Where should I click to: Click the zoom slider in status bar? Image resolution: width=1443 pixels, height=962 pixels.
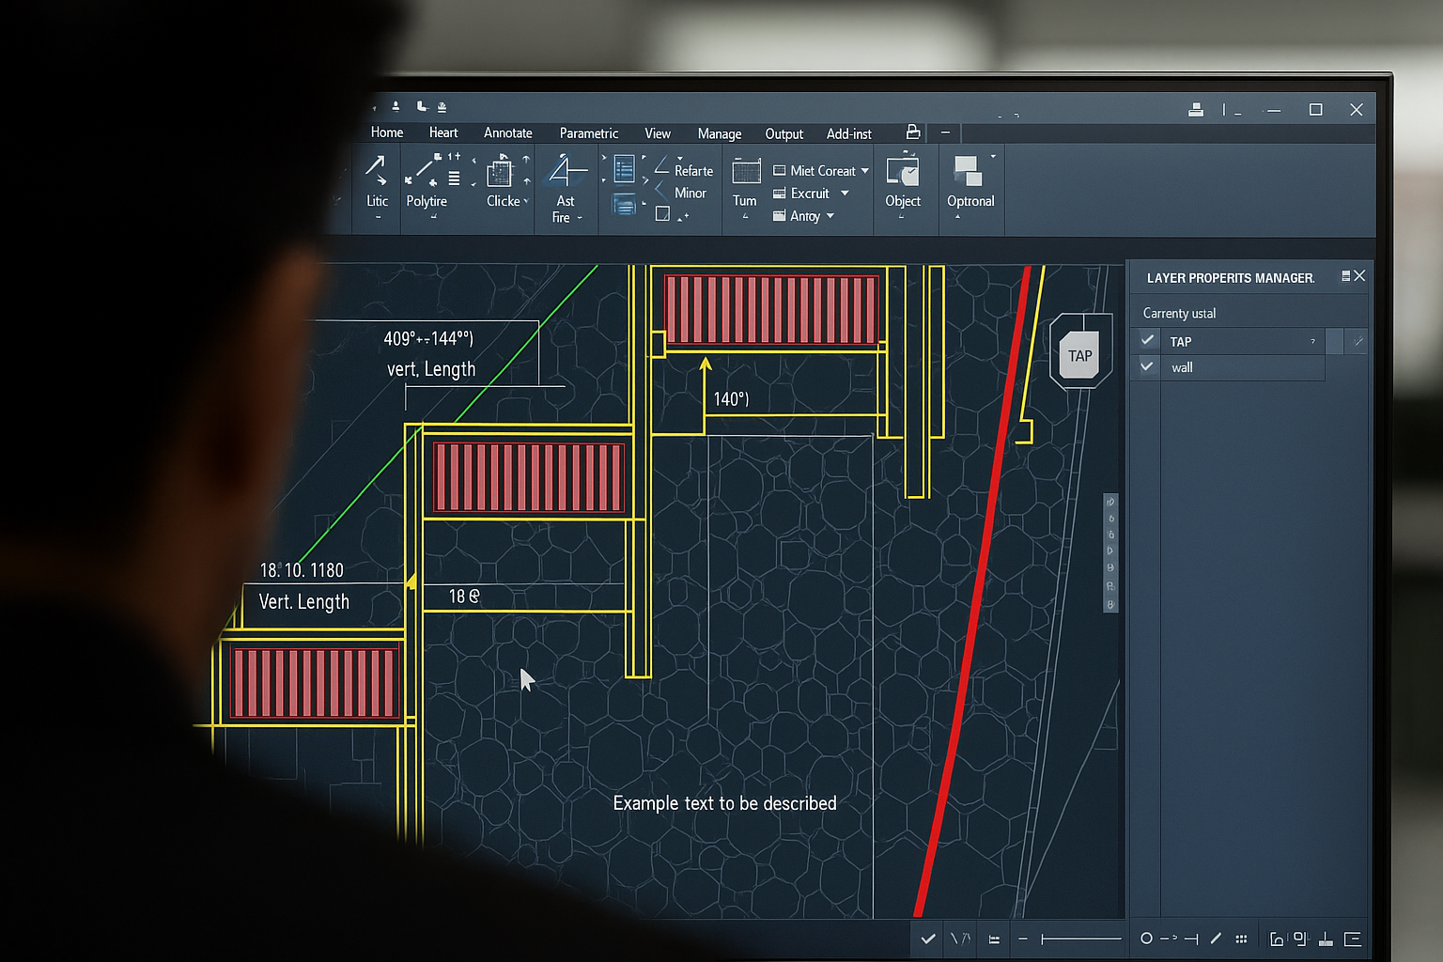1080,939
